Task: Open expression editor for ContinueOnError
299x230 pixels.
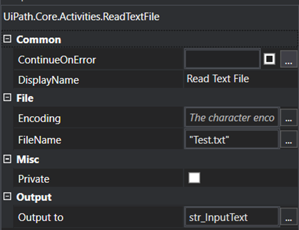Action: (x=288, y=59)
